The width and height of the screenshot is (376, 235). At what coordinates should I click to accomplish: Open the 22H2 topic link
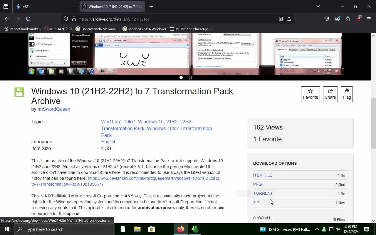185,122
